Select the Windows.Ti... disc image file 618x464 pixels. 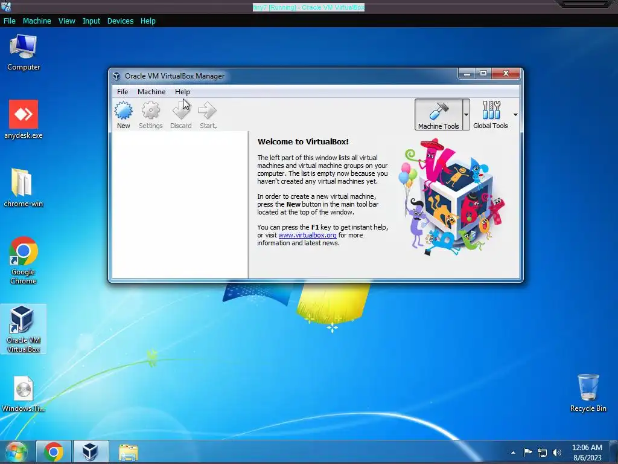click(x=24, y=394)
